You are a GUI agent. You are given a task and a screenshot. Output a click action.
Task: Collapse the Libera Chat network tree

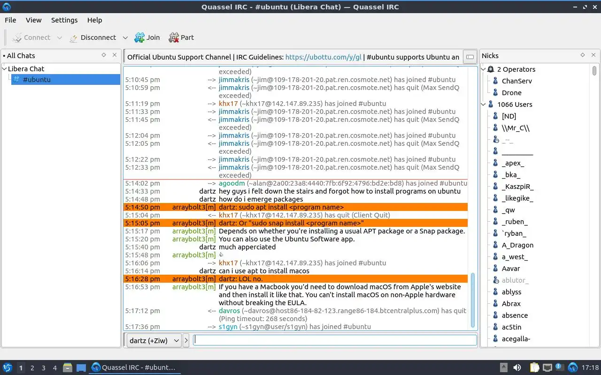(x=5, y=69)
